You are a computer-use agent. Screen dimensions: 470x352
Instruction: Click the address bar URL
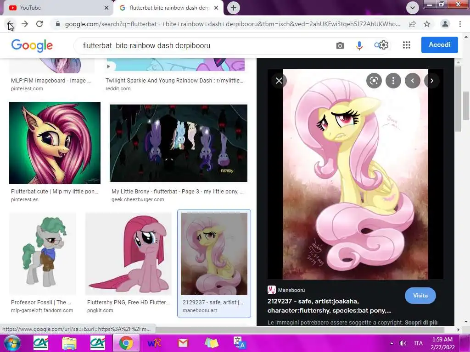pos(232,24)
